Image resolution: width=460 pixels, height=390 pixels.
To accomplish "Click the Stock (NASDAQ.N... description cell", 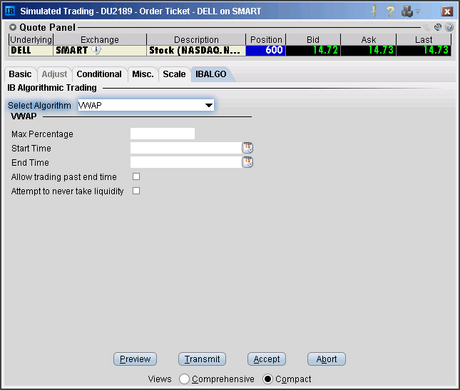I will [x=196, y=50].
